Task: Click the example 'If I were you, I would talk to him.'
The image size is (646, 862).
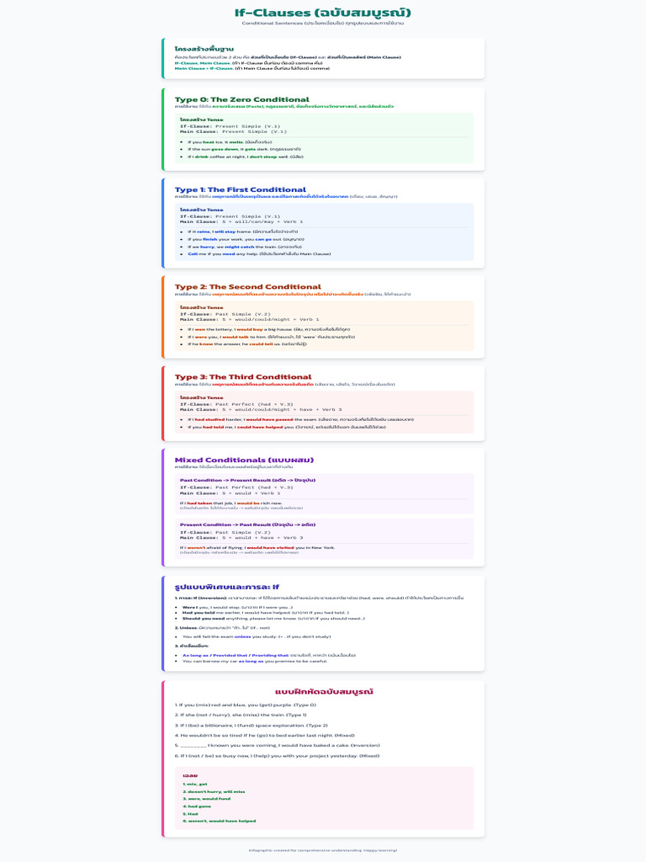Action: pos(271,337)
